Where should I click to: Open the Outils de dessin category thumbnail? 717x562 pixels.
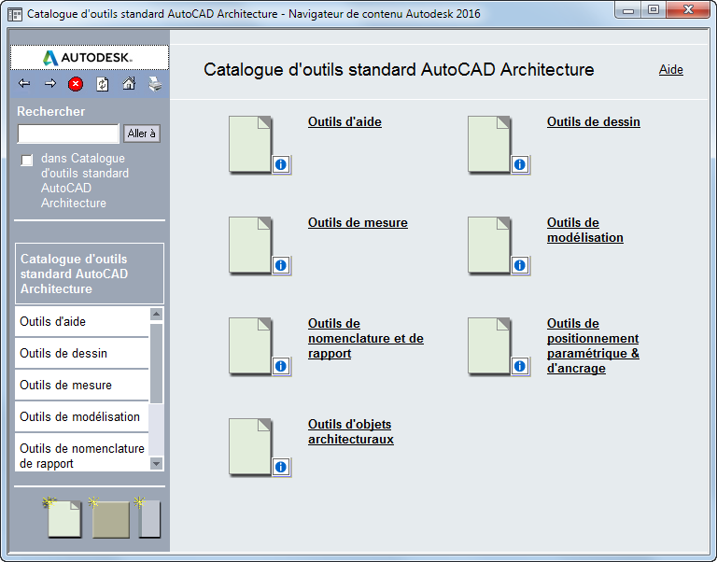489,144
